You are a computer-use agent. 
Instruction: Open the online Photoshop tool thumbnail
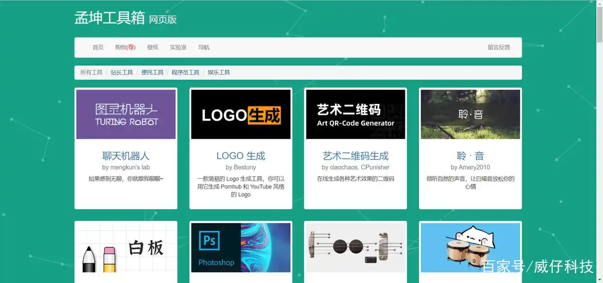[x=240, y=248]
